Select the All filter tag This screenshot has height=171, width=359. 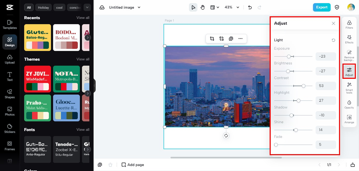point(29,8)
